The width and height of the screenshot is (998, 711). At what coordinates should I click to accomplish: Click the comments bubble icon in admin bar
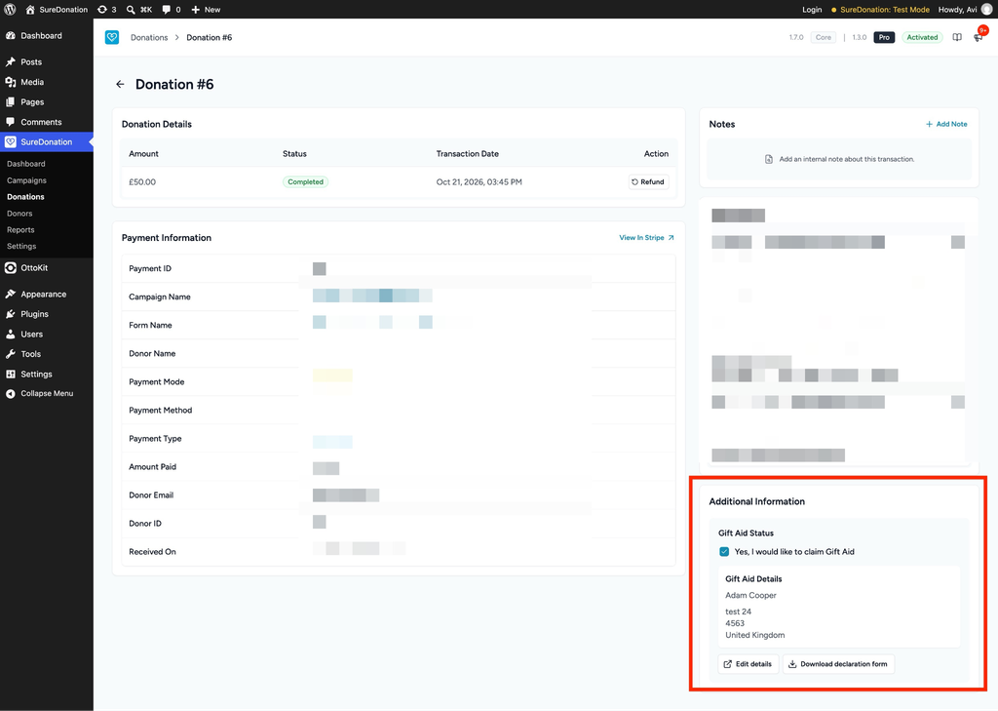coord(166,10)
